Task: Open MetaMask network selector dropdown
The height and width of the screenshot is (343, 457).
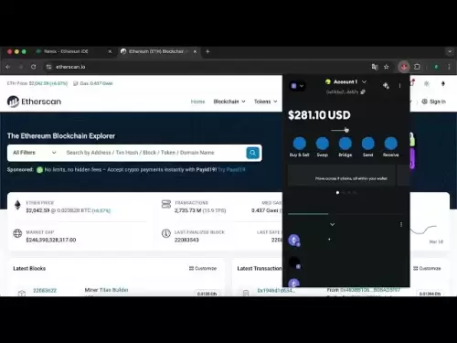Action: tap(297, 86)
